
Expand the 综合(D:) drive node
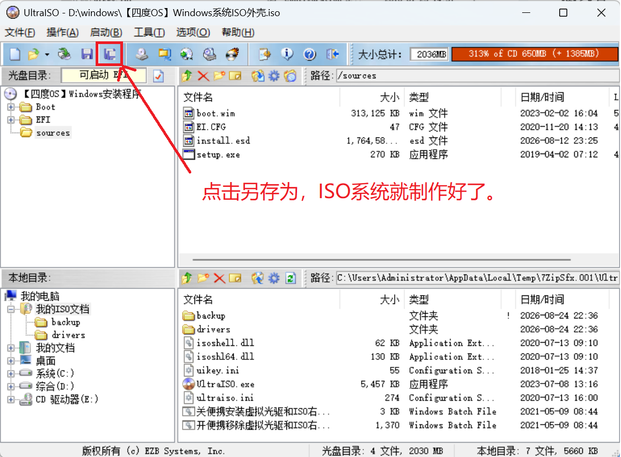(x=11, y=386)
